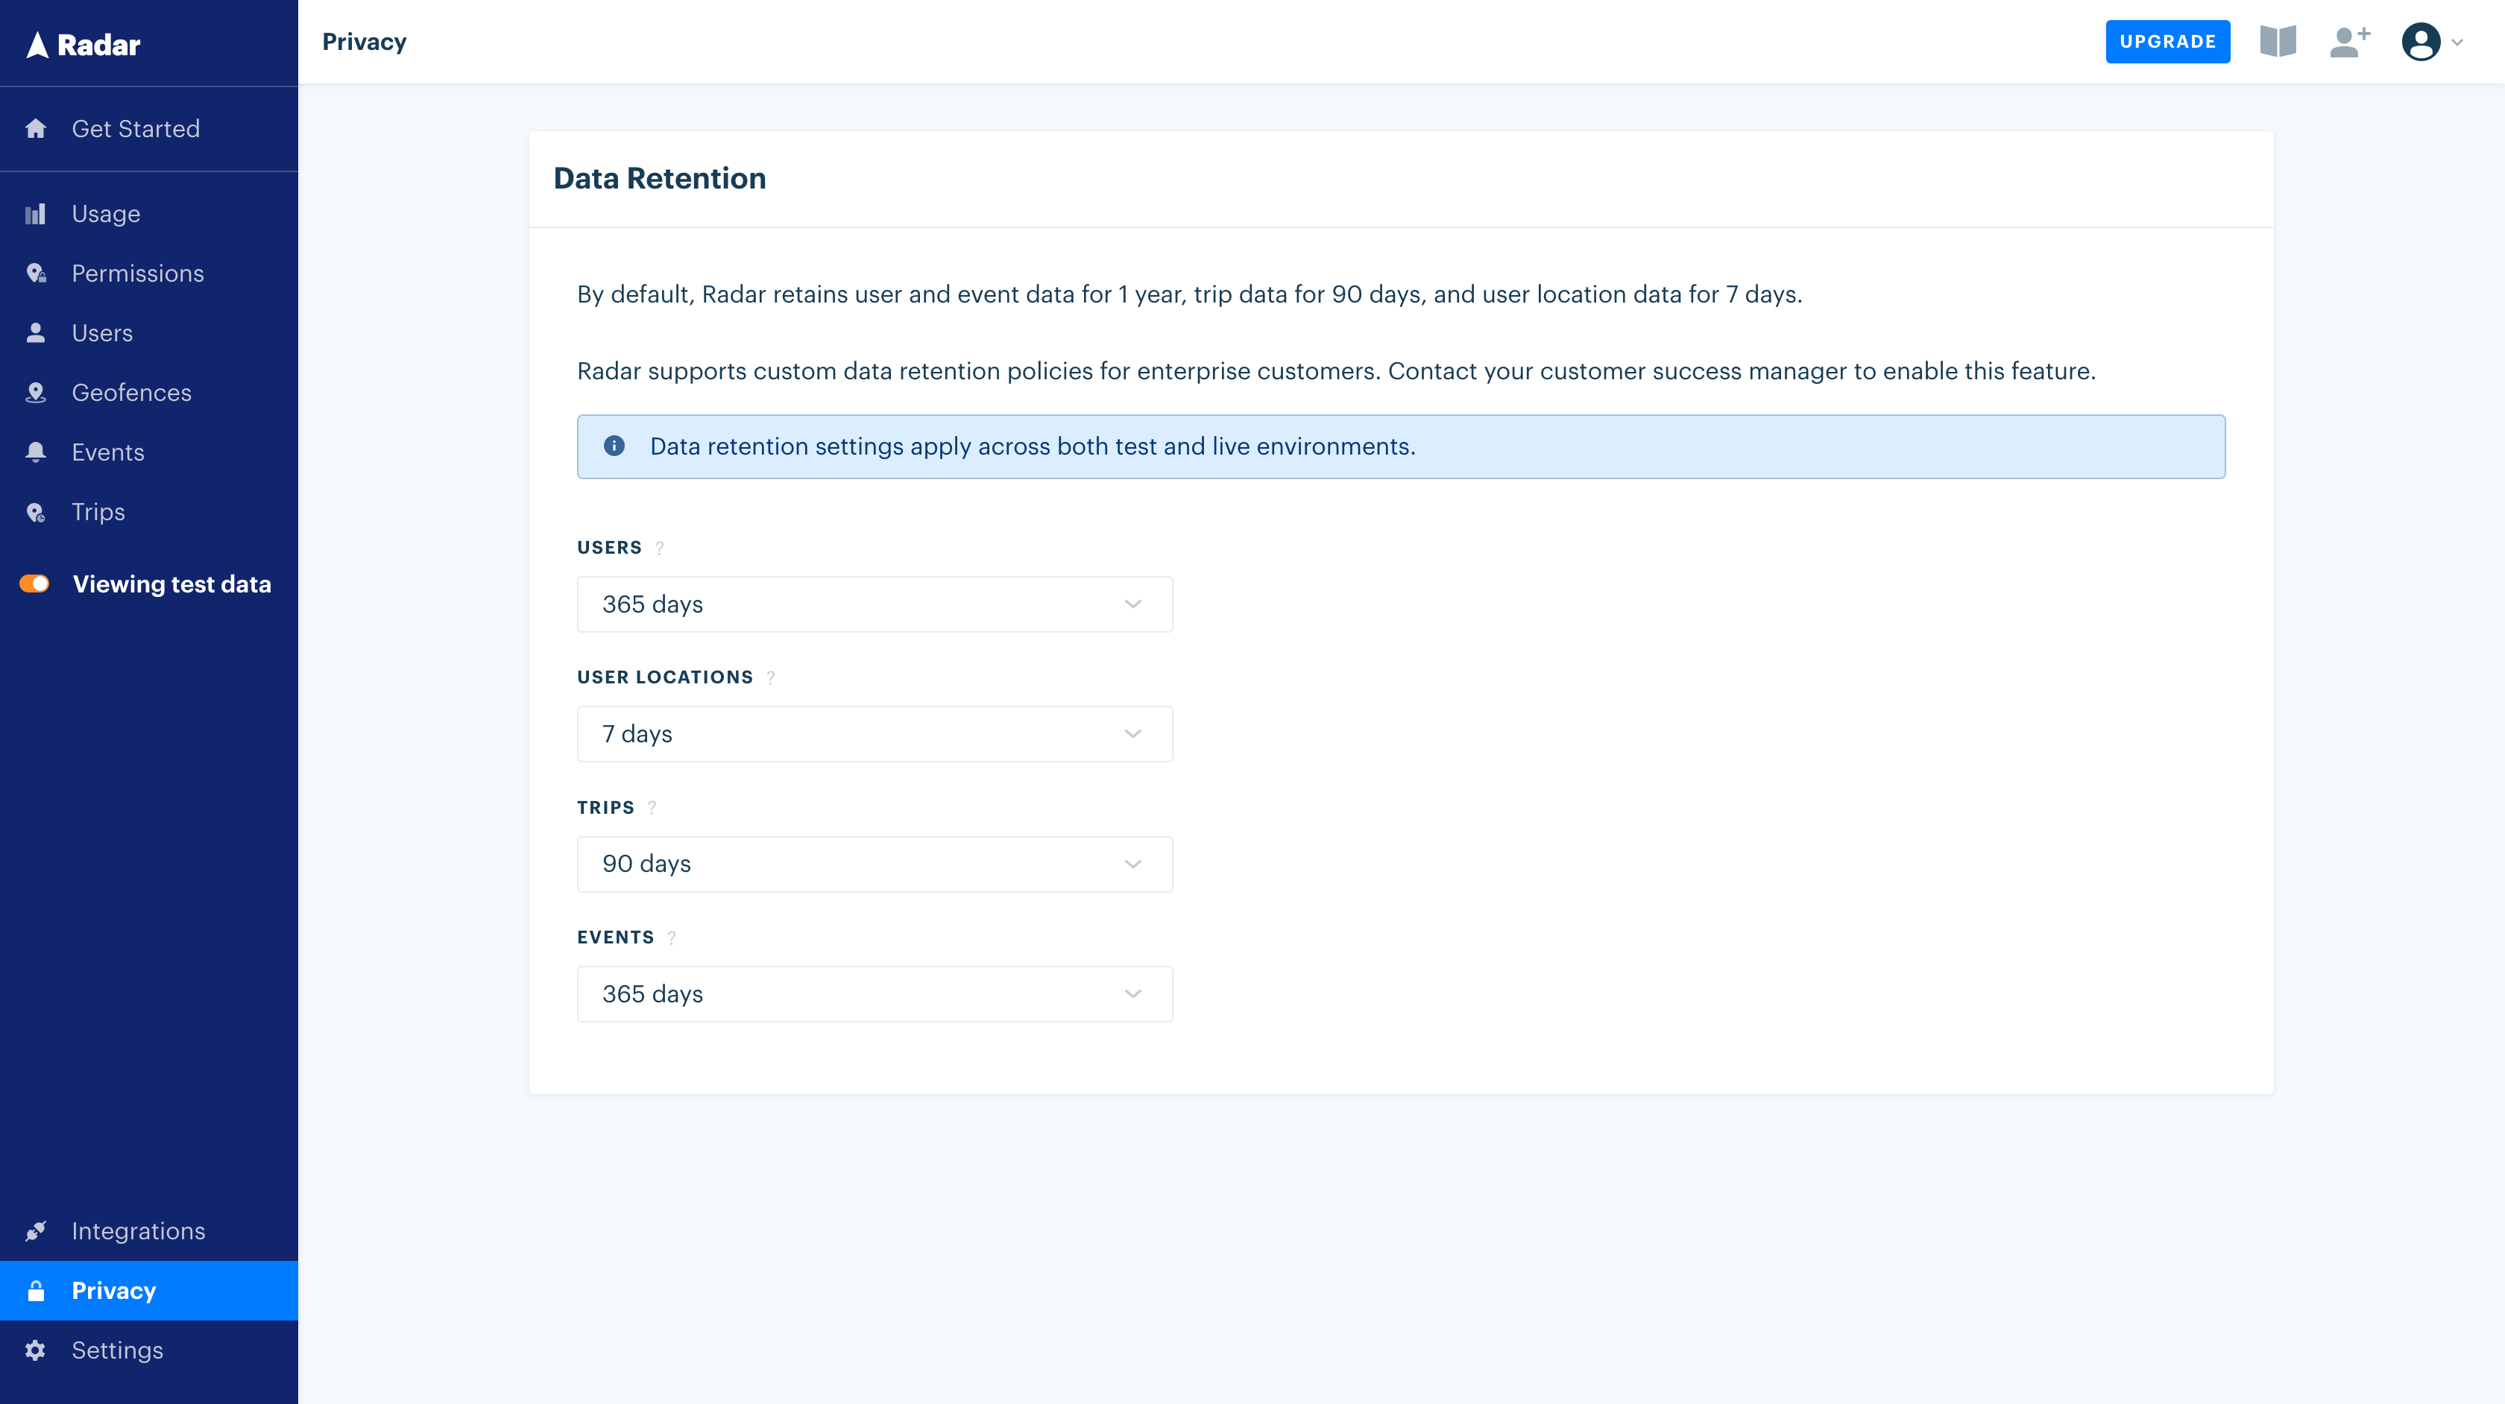Screen dimensions: 2505x1404
Task: Expand the Users retention dropdown
Action: [875, 605]
